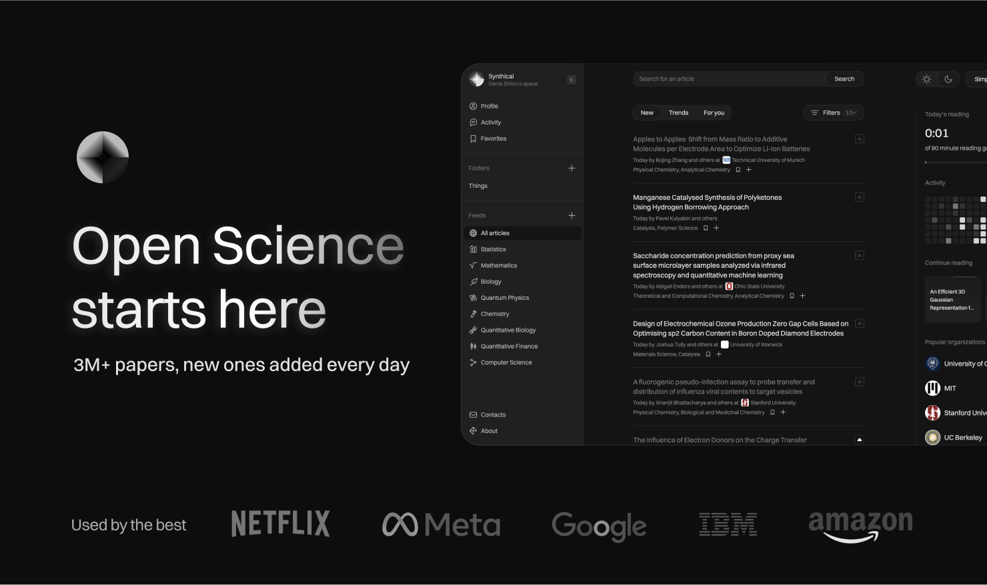Viewport: 987px width, 585px height.
Task: Expand the Influence of Electron Donors article
Action: click(x=860, y=440)
